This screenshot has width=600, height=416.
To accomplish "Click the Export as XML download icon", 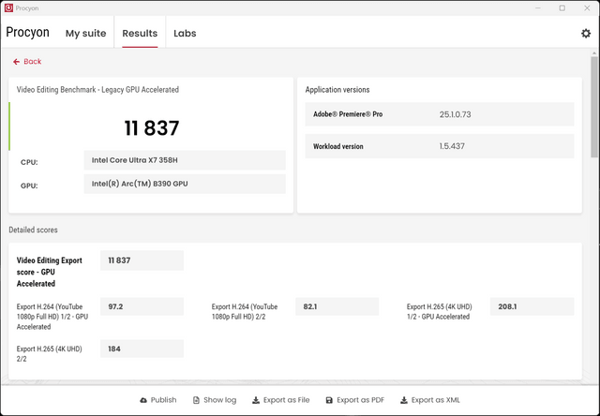I will click(404, 400).
